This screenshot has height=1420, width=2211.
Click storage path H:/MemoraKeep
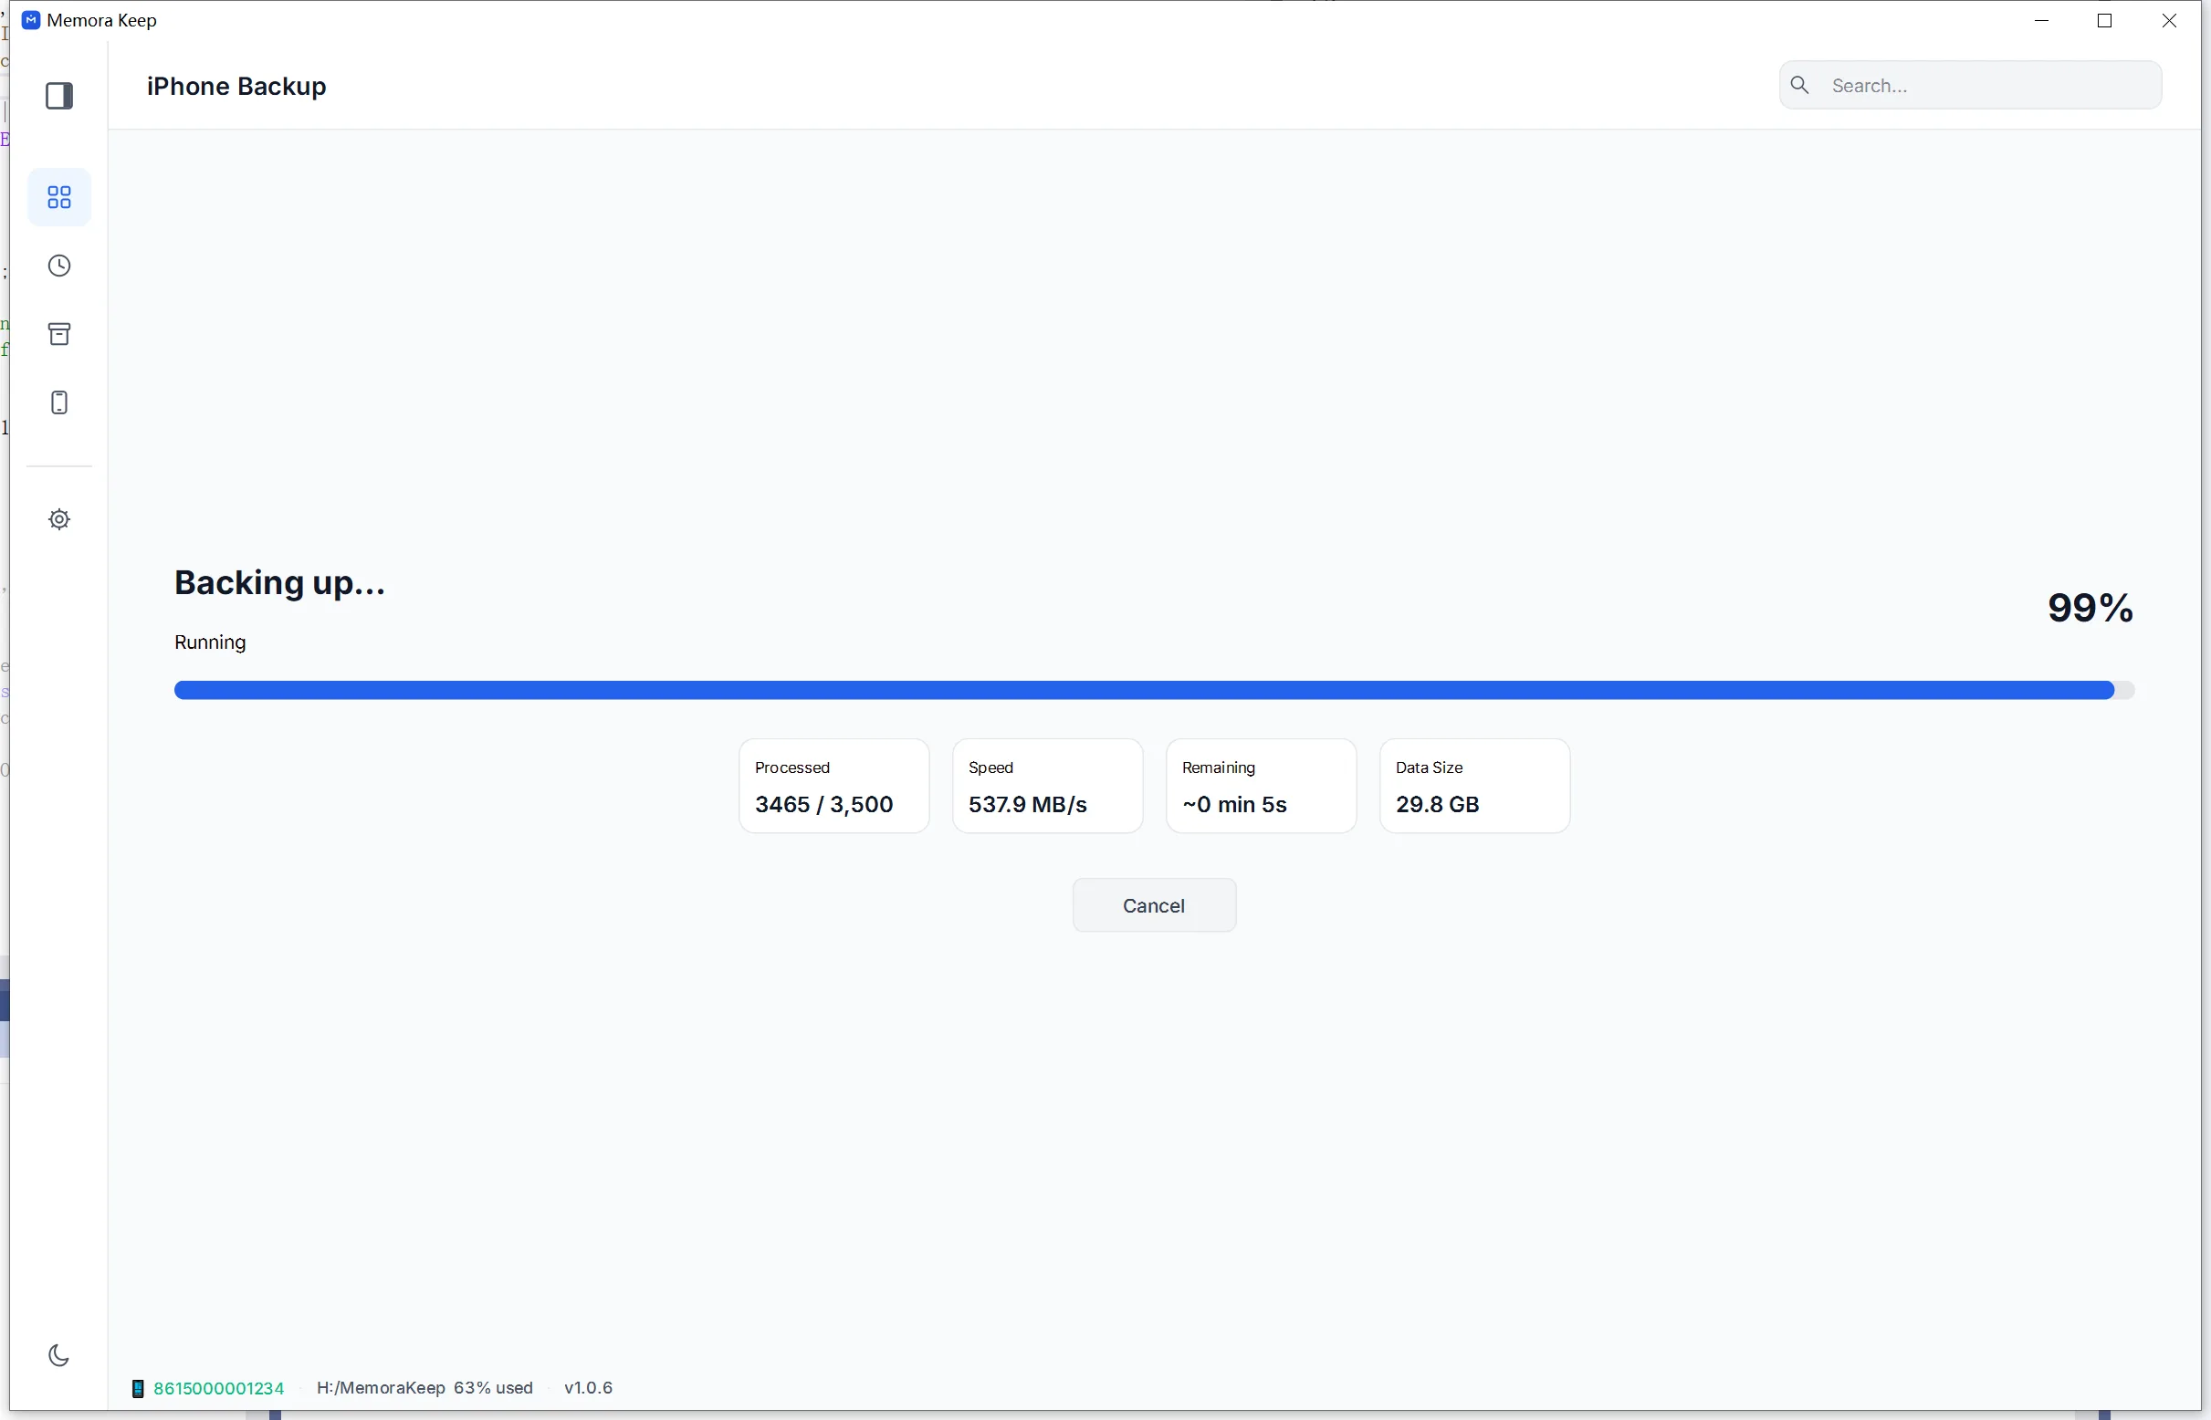tap(381, 1389)
